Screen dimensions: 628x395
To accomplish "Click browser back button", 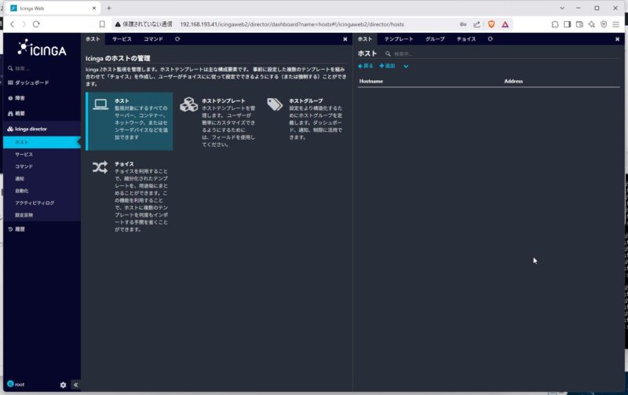I will (13, 24).
